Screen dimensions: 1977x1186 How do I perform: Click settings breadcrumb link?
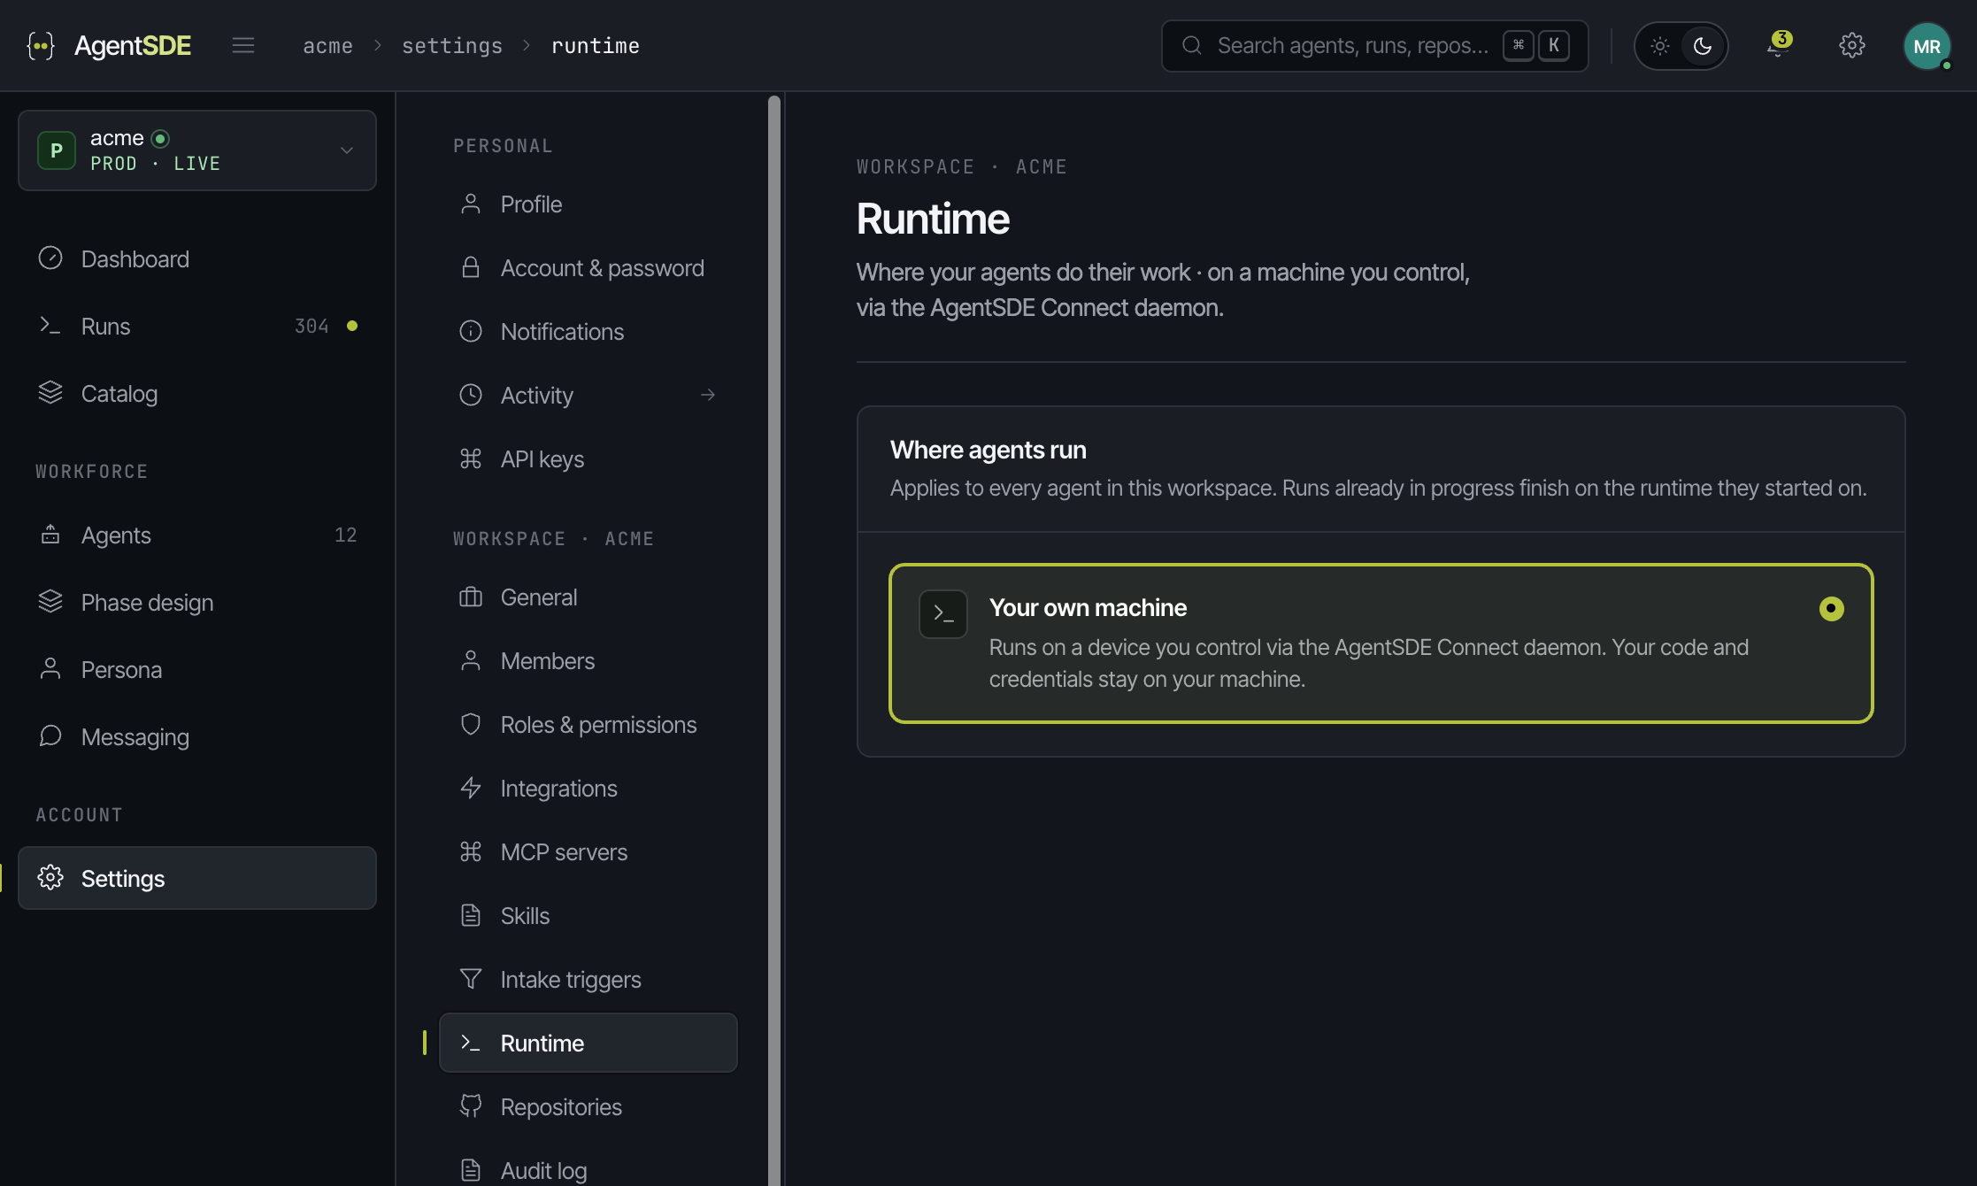pyautogui.click(x=452, y=46)
